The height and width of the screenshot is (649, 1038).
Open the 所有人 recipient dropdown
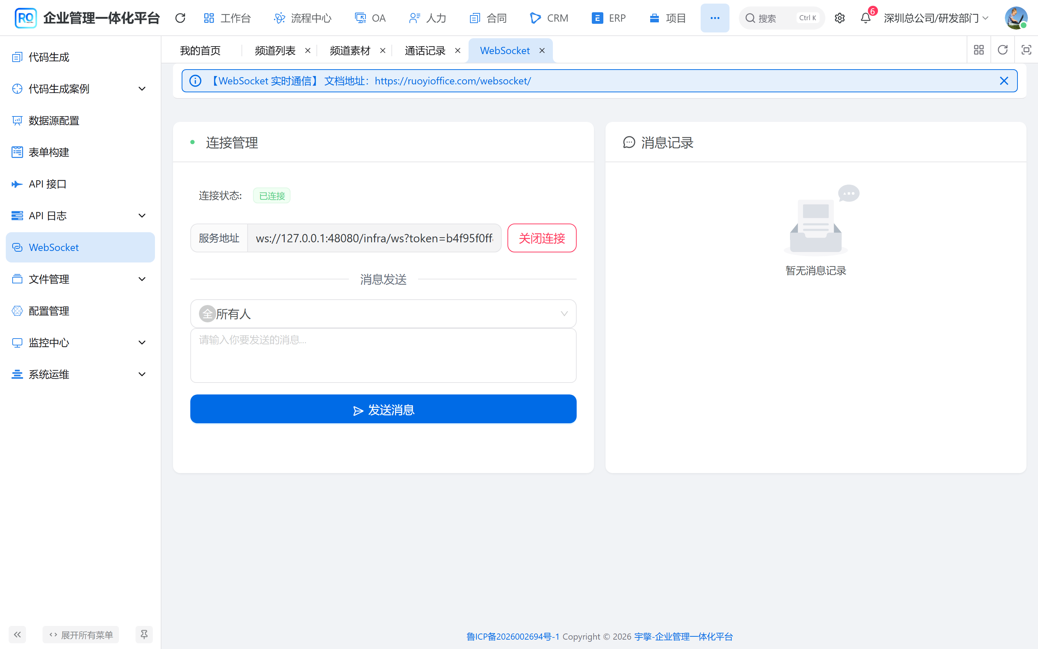click(383, 314)
